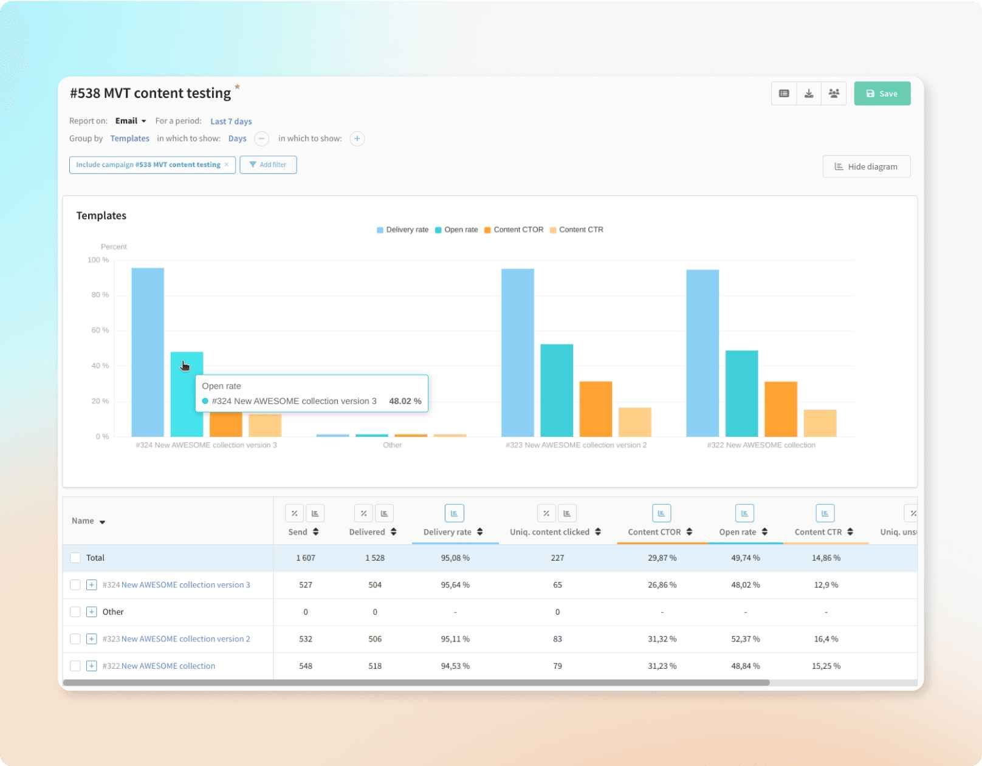
Task: Click Open rate bar for #323 version 2
Action: 557,391
